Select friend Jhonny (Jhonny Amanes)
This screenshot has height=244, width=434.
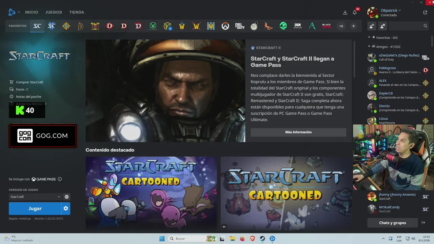(x=399, y=197)
